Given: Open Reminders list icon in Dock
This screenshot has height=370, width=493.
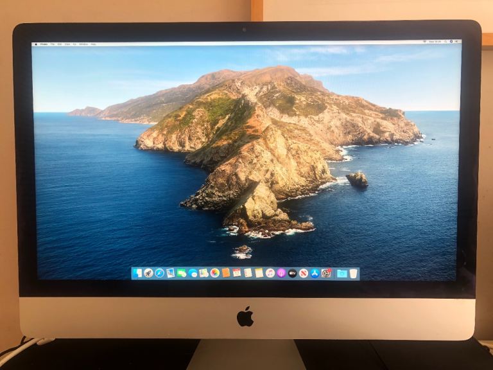Looking at the screenshot, I should click(x=248, y=273).
